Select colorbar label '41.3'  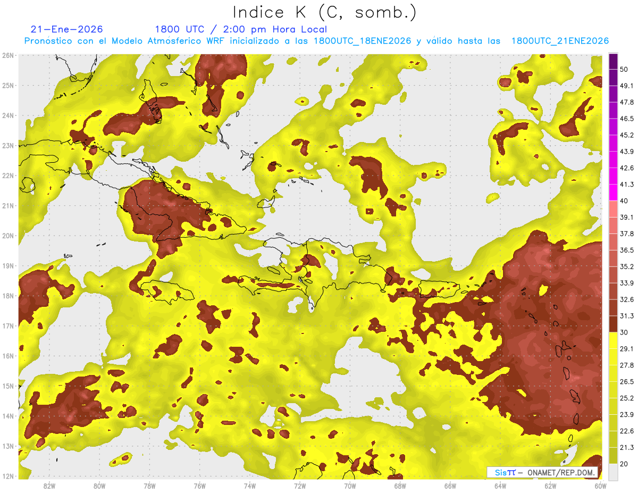click(x=627, y=185)
